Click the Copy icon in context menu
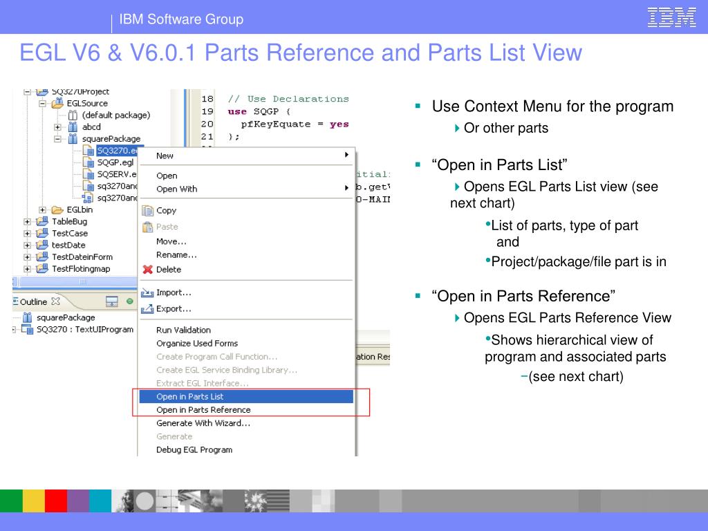This screenshot has width=708, height=531. point(148,210)
